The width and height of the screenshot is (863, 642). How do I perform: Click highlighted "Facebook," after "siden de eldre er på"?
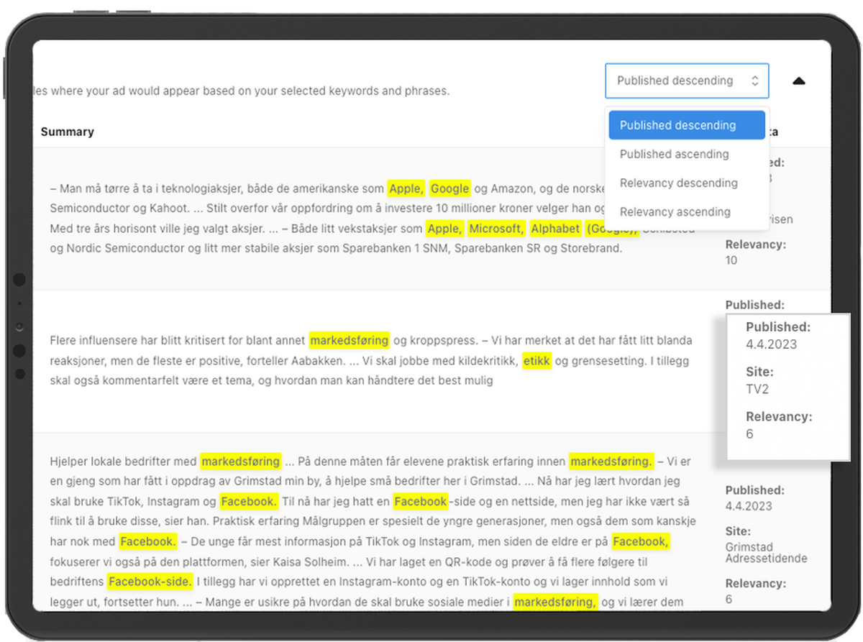[x=641, y=541]
